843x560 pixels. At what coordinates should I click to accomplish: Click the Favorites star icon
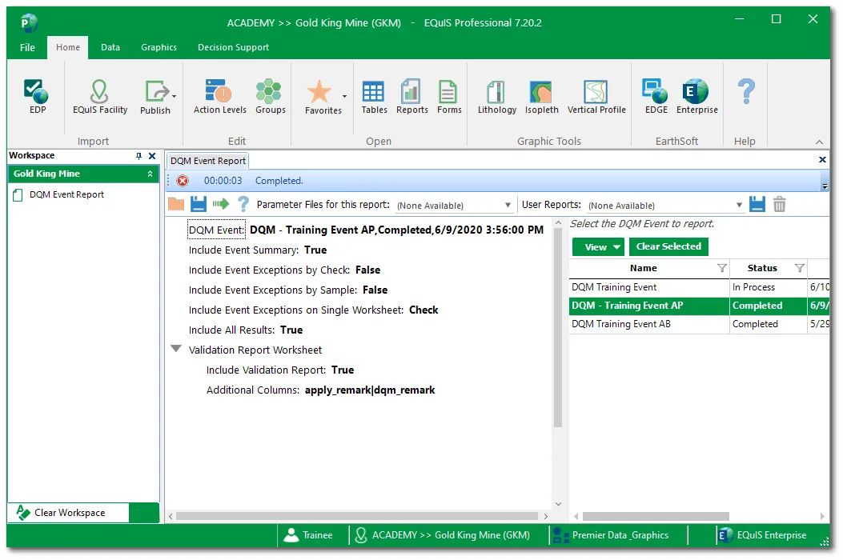[319, 92]
